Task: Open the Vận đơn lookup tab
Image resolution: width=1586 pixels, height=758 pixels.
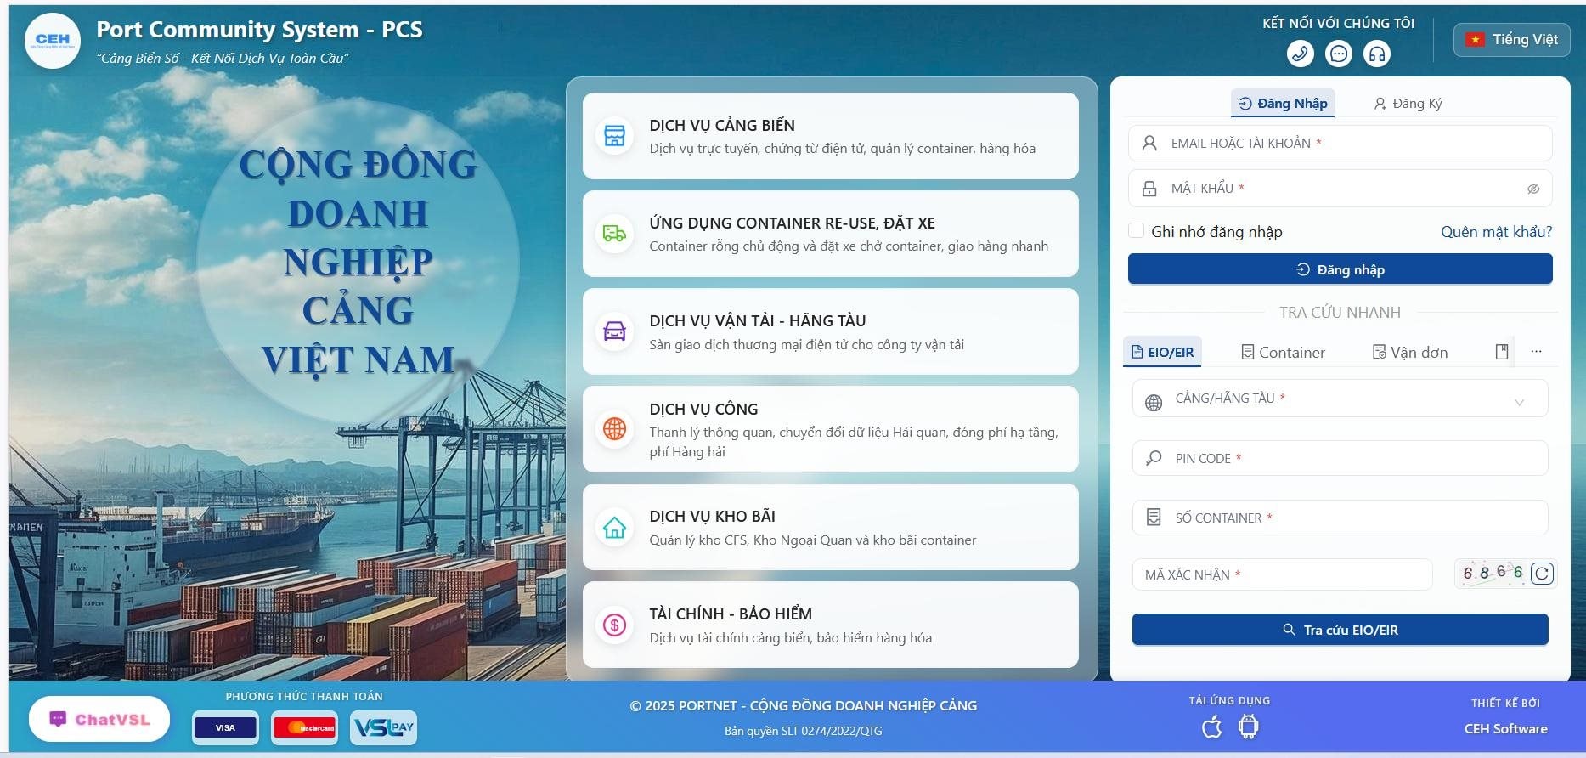Action: coord(1410,352)
